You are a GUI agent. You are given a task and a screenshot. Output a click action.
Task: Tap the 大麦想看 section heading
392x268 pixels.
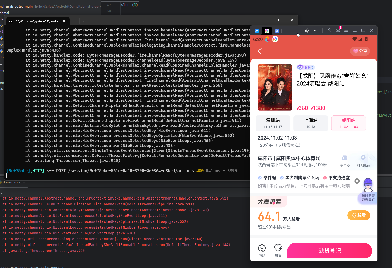(x=269, y=202)
